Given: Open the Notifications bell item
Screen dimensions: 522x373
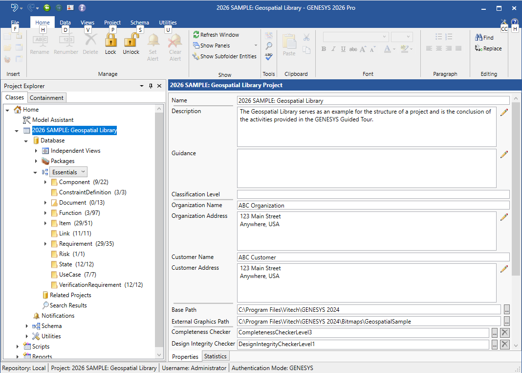Looking at the screenshot, I should (58, 316).
